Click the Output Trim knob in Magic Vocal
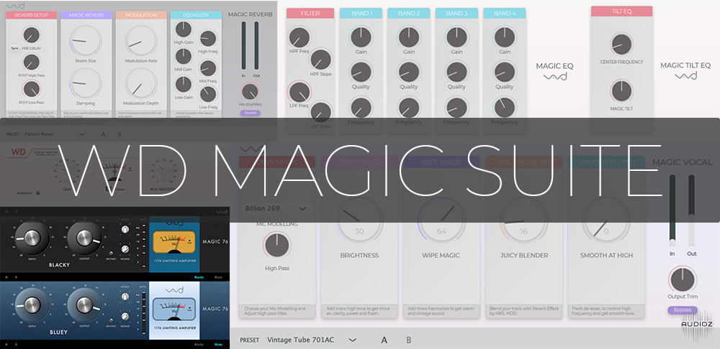The height and width of the screenshot is (349, 720). coord(683,279)
